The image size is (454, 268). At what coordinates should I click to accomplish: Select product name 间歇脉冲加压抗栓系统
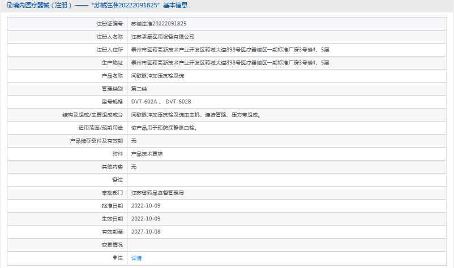click(157, 76)
